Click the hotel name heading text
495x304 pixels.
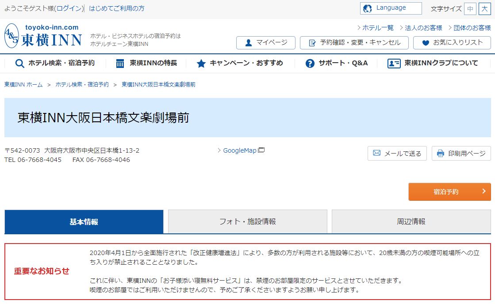coord(103,117)
